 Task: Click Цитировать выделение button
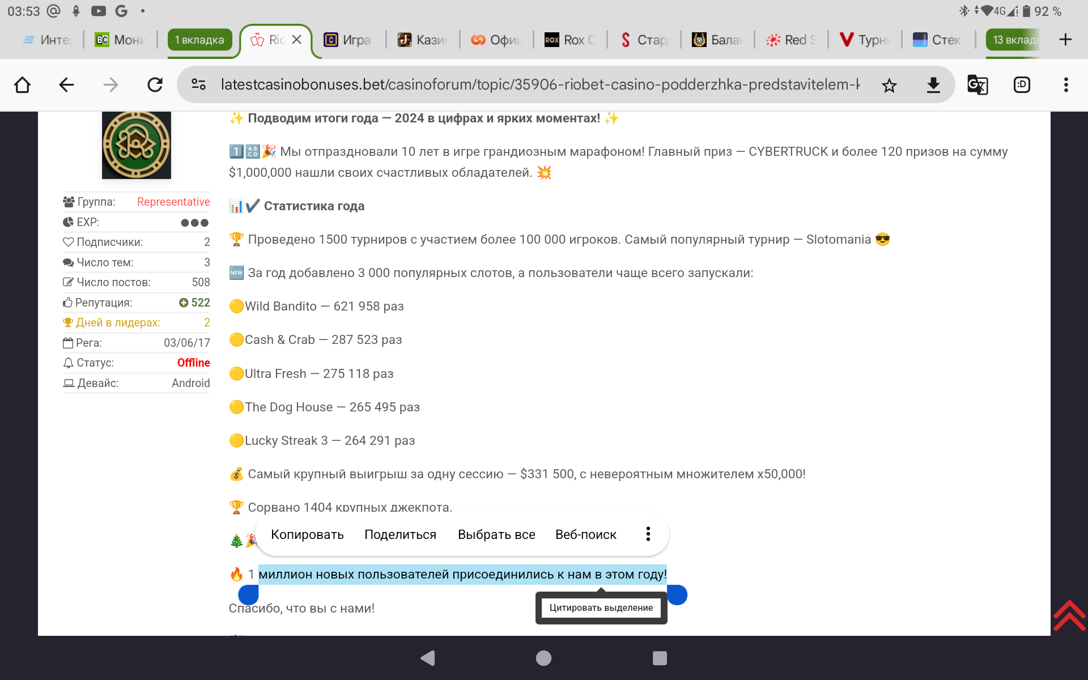click(601, 607)
